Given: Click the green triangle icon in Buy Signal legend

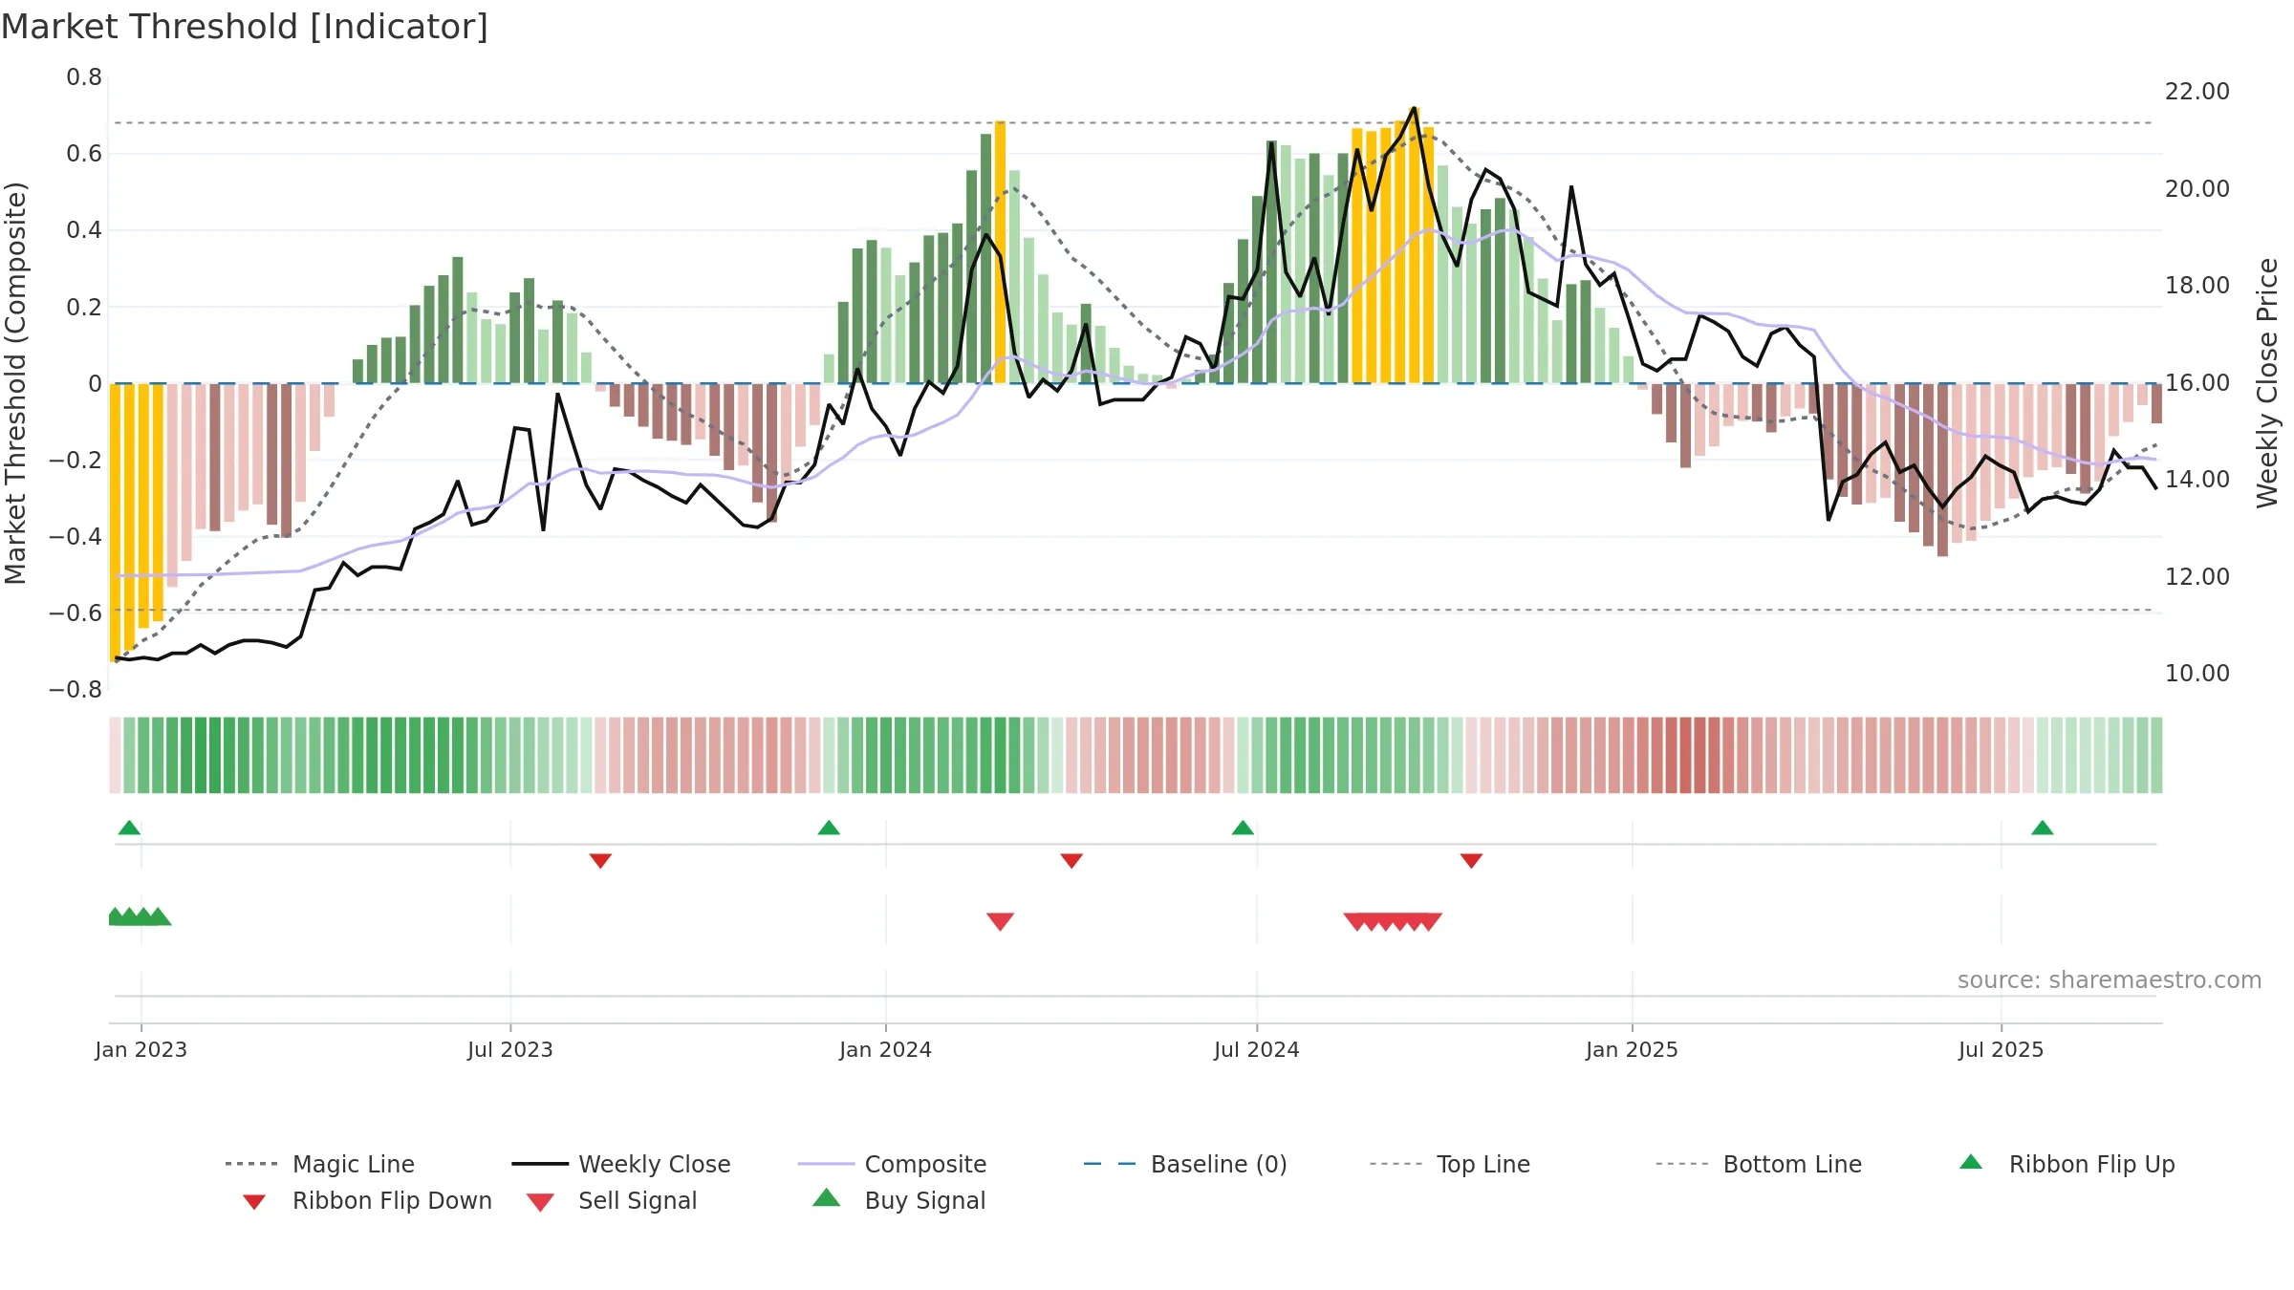Looking at the screenshot, I should click(827, 1197).
